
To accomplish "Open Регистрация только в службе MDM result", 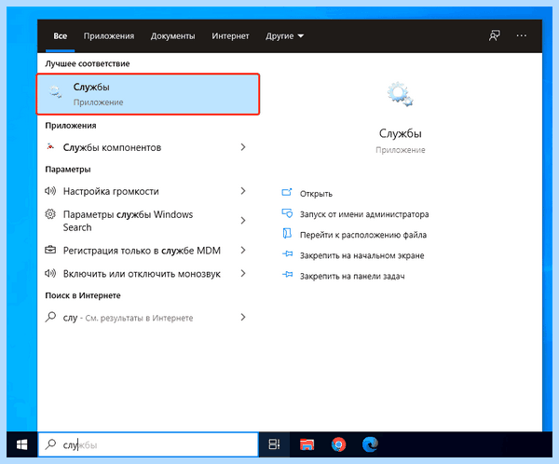I will (142, 251).
